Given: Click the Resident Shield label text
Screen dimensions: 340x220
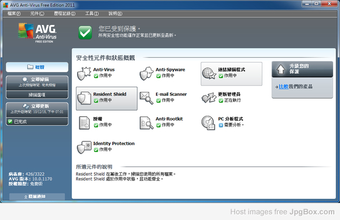Looking at the screenshot, I should (x=110, y=94).
